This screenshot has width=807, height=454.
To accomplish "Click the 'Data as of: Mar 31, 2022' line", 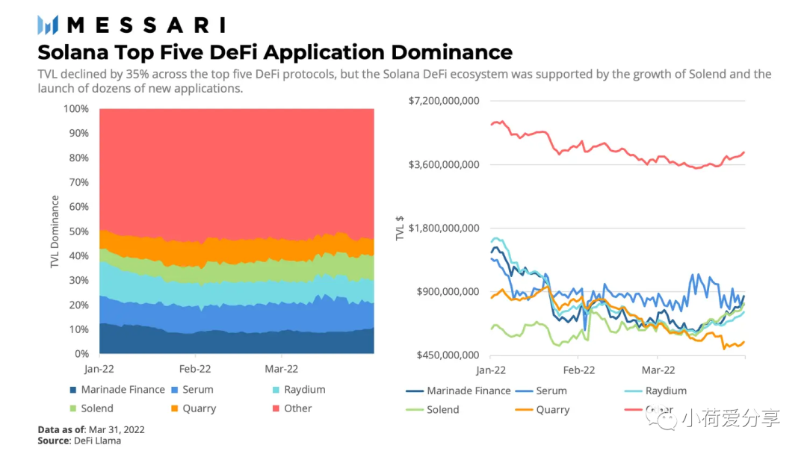I will point(91,430).
